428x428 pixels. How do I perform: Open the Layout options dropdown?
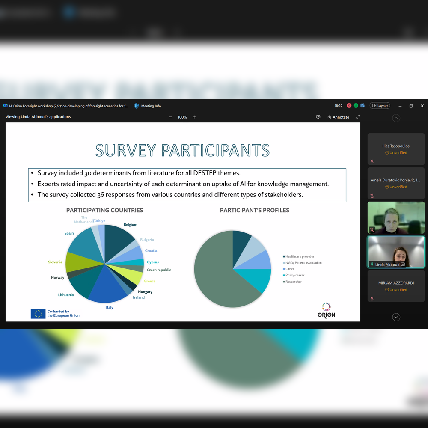click(x=380, y=106)
